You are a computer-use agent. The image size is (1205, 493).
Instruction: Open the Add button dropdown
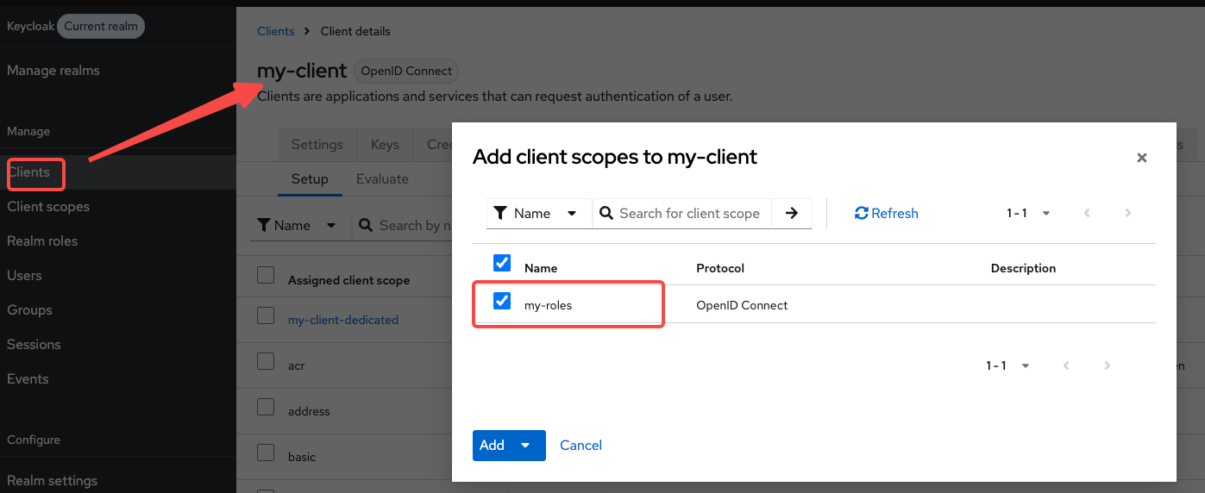(x=525, y=446)
